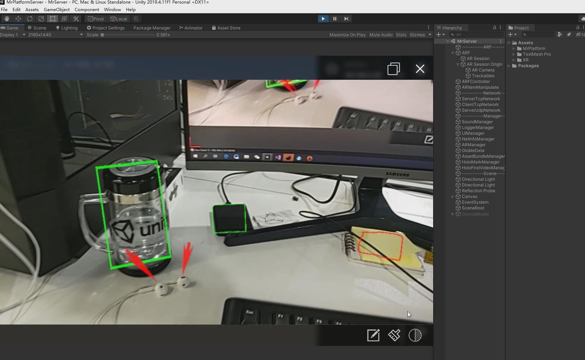Click the Stats button in Game view
The width and height of the screenshot is (585, 360).
pos(401,34)
